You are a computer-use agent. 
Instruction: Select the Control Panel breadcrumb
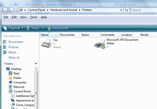click(36, 10)
